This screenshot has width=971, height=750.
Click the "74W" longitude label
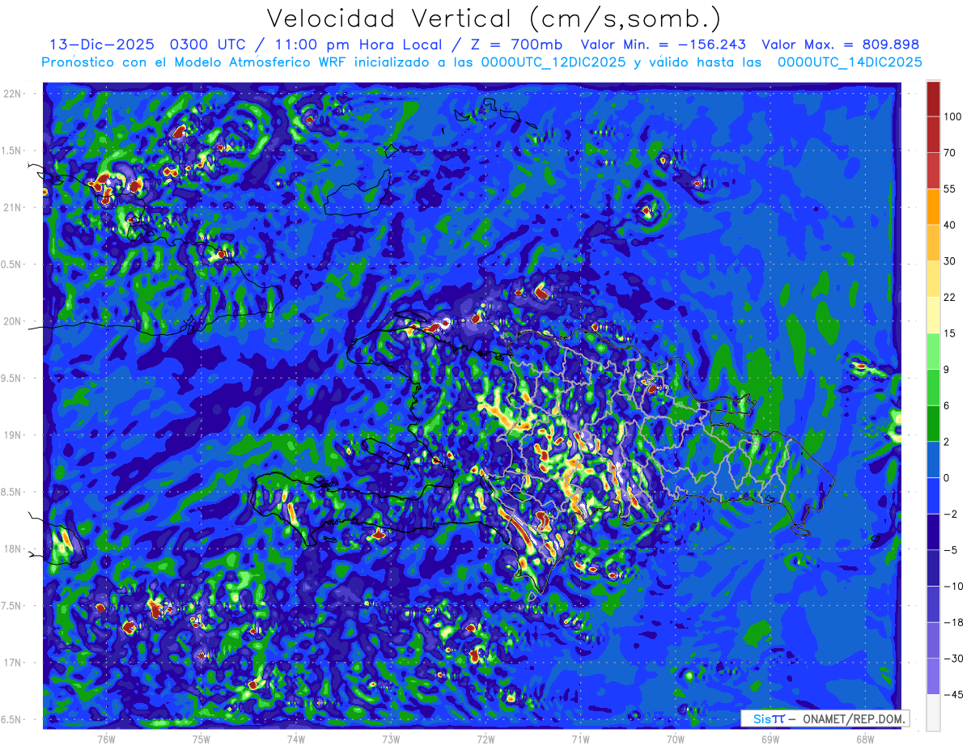click(296, 739)
